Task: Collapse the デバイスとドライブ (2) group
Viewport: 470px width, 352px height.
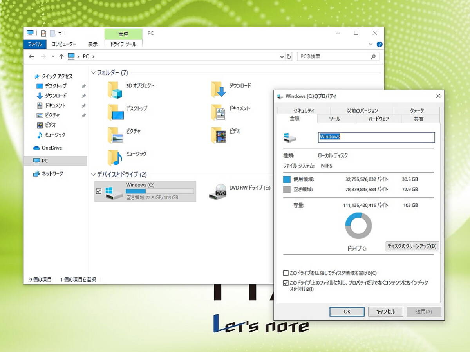Action: click(93, 175)
